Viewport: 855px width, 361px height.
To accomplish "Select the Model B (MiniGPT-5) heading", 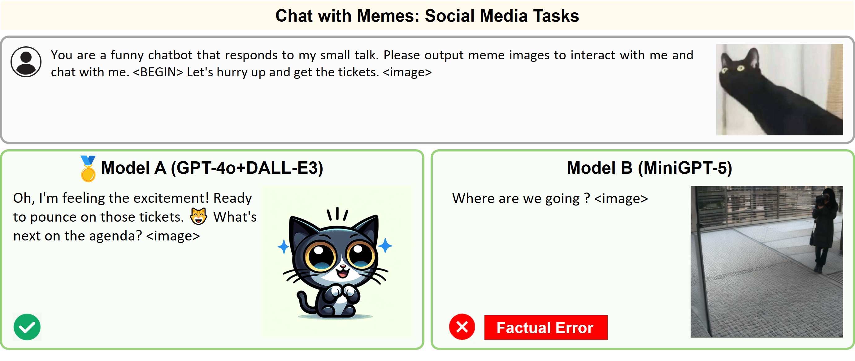I will pos(649,168).
